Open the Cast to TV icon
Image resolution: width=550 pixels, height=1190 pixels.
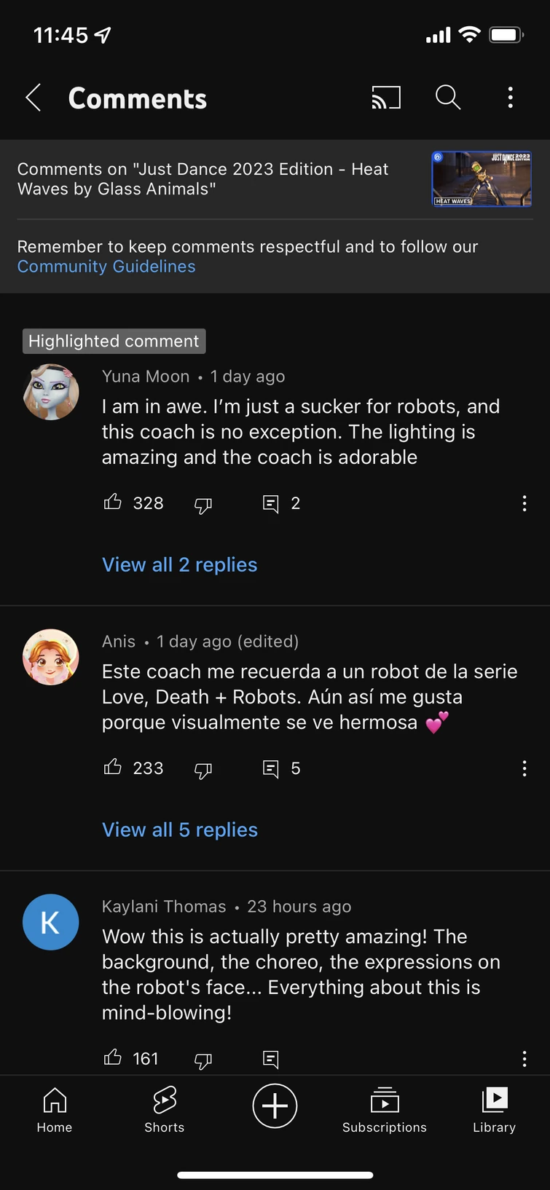coord(386,97)
